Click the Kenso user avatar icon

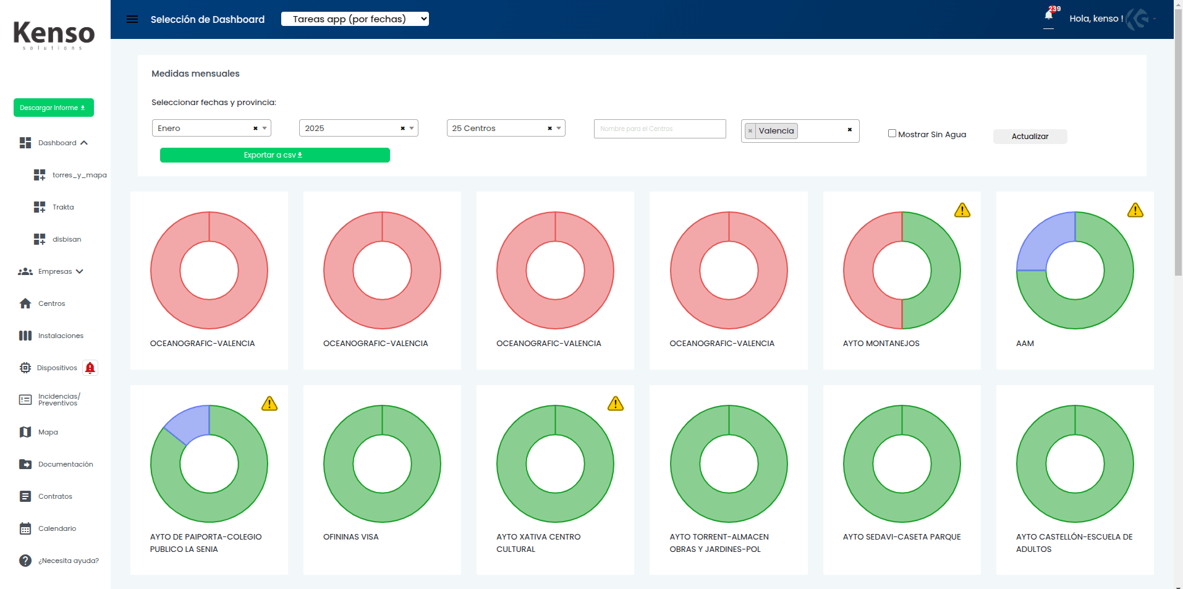coord(1137,19)
